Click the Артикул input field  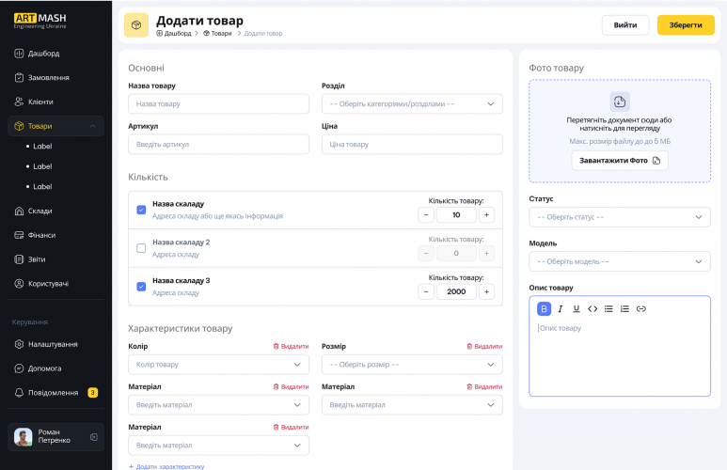pyautogui.click(x=218, y=144)
